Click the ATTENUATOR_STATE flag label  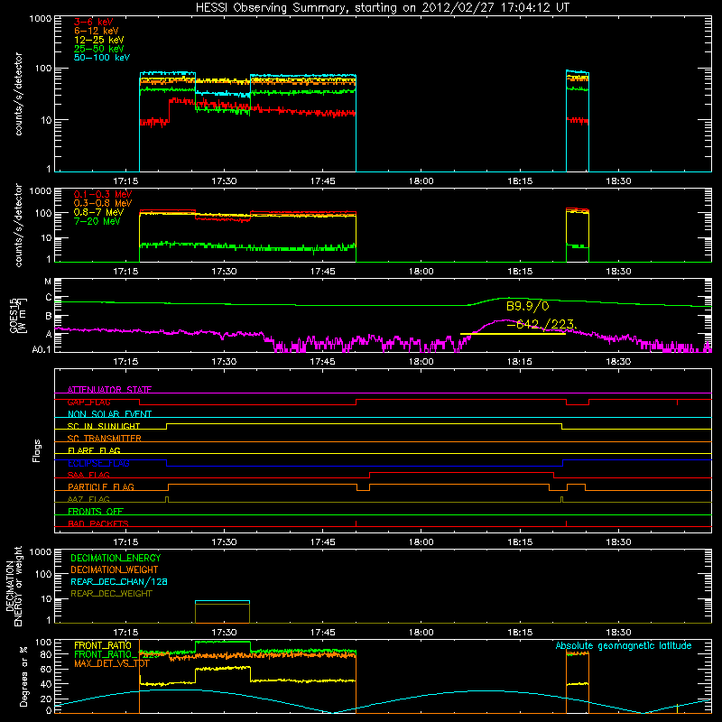point(109,390)
